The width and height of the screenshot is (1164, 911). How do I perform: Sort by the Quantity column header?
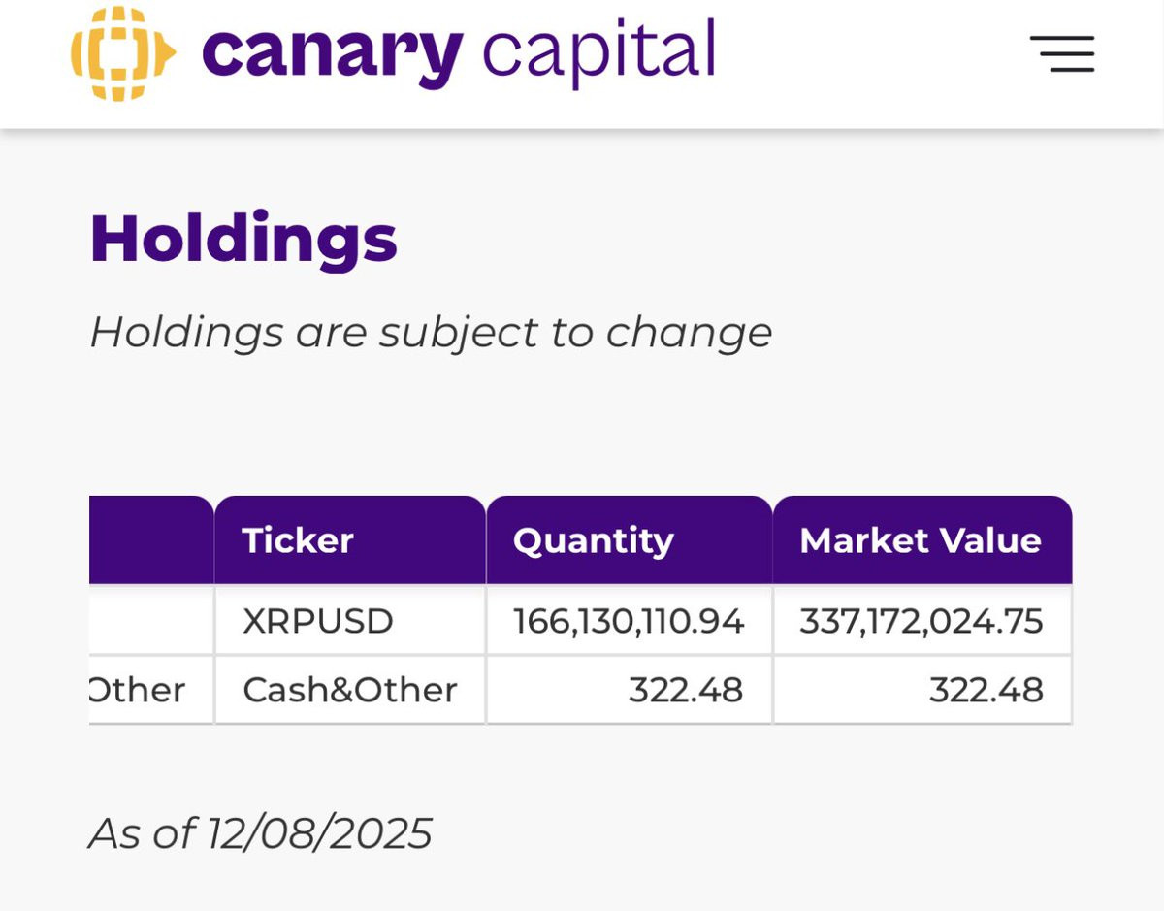pyautogui.click(x=594, y=540)
